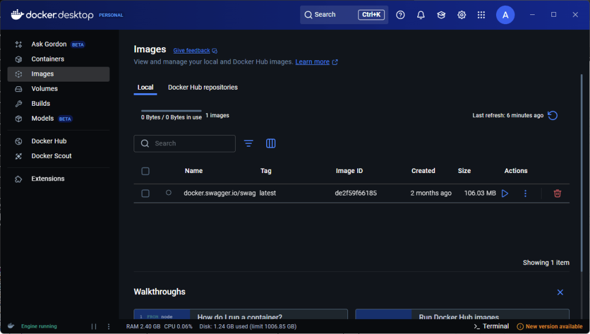Open the column display settings icon

point(271,143)
